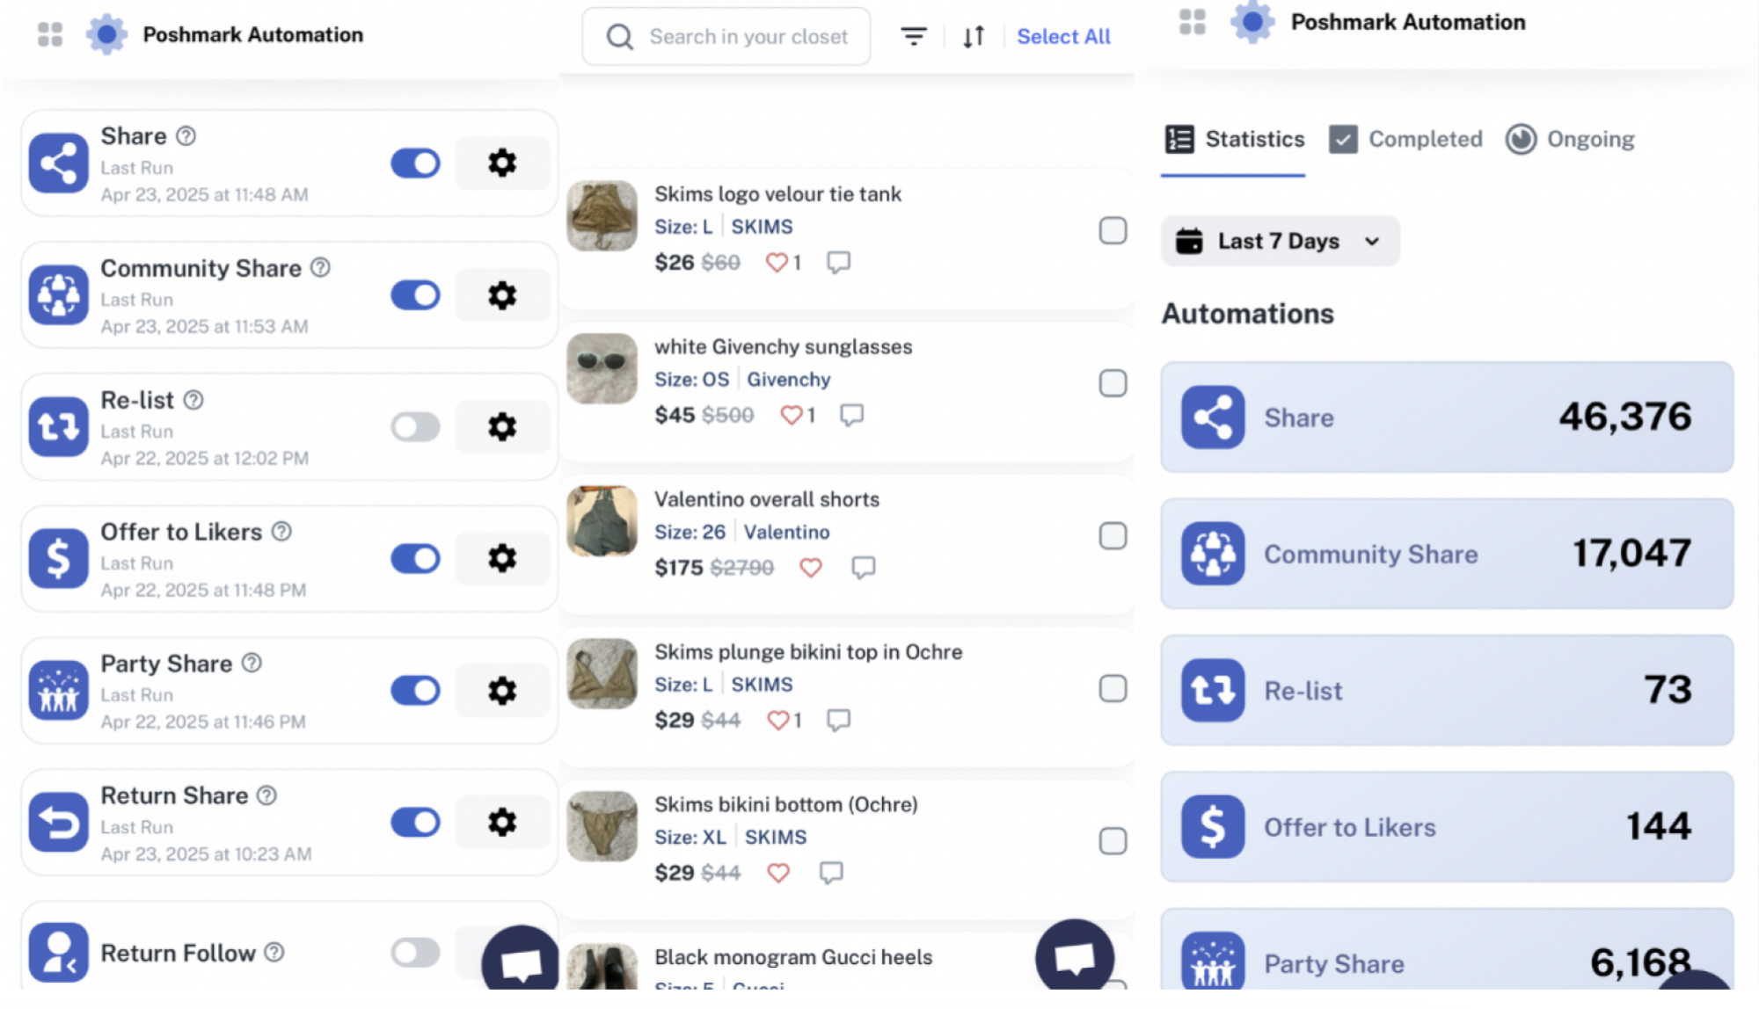Screen dimensions: 1759x1009
Task: Open the Share statistics card
Action: [x=1447, y=417]
